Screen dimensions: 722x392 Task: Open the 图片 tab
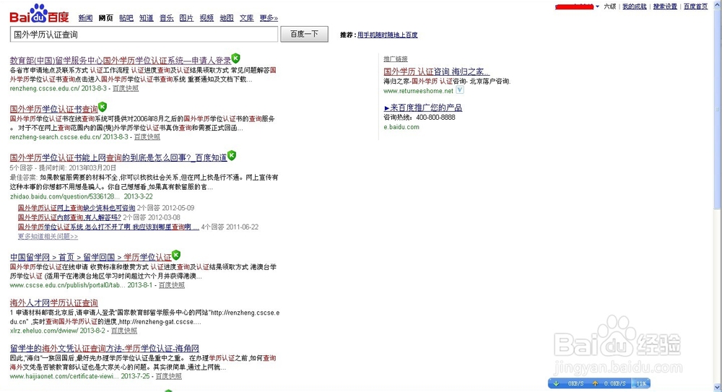tap(186, 18)
